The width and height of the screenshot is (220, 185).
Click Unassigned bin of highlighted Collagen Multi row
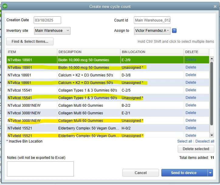click(x=152, y=121)
